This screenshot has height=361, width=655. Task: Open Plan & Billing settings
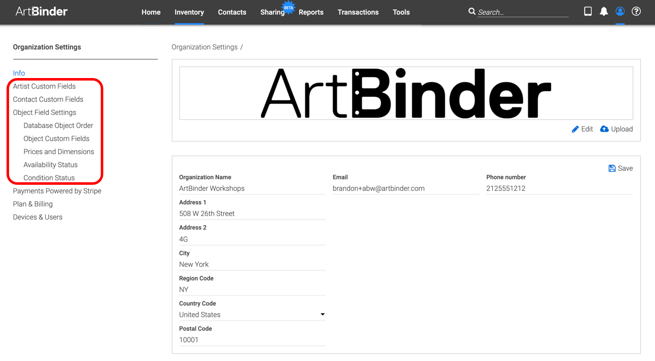(x=33, y=204)
